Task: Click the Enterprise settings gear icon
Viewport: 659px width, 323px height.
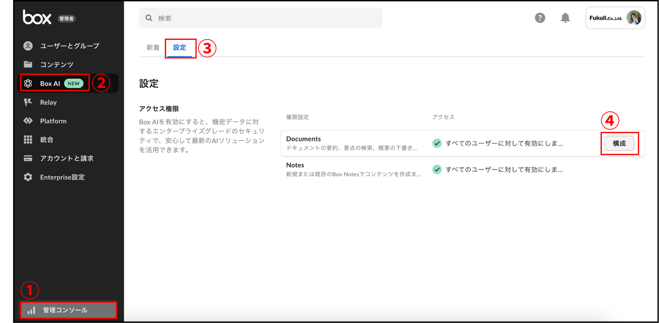Action: [28, 177]
